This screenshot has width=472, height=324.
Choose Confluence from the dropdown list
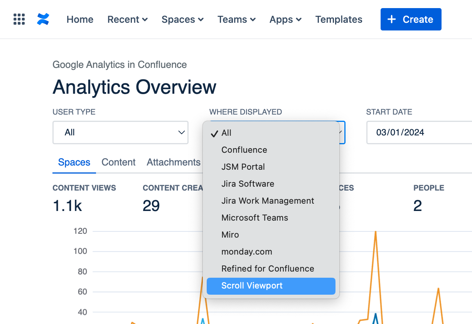coord(244,150)
